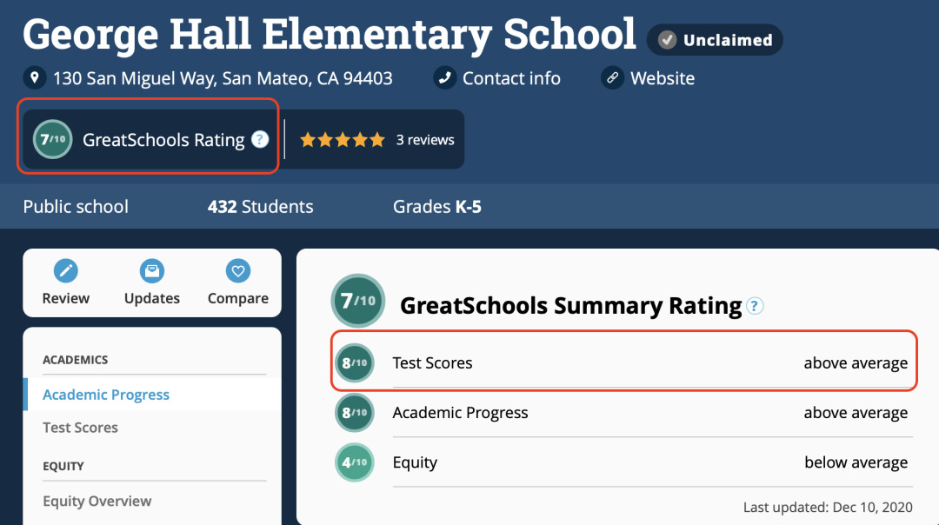Click the large 7/10 Summary Rating badge

tap(358, 301)
